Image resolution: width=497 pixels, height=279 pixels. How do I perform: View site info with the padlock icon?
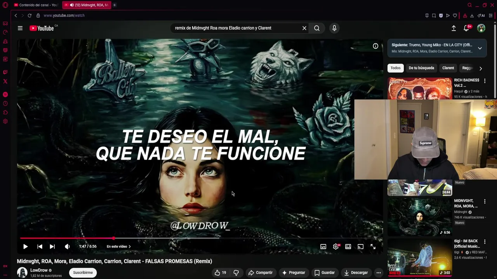38,15
